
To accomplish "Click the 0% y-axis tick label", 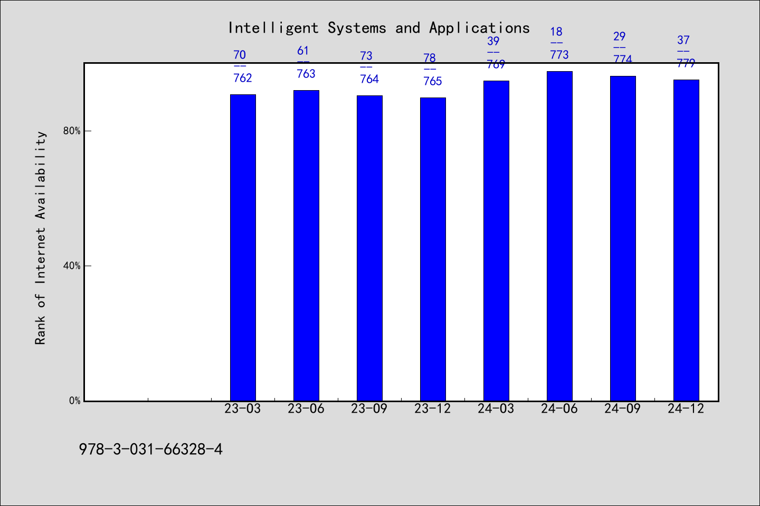I will [x=75, y=401].
